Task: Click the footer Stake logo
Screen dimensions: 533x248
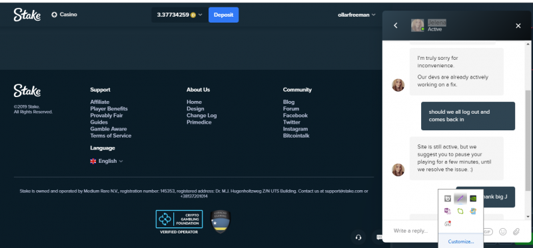Action: 27,91
